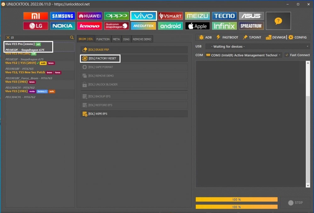Run [EDL] ERASE FRP
Screen dimensions: 314x213
[x=134, y=50]
